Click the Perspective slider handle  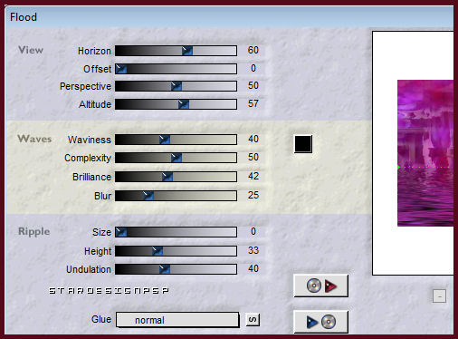pyautogui.click(x=177, y=86)
